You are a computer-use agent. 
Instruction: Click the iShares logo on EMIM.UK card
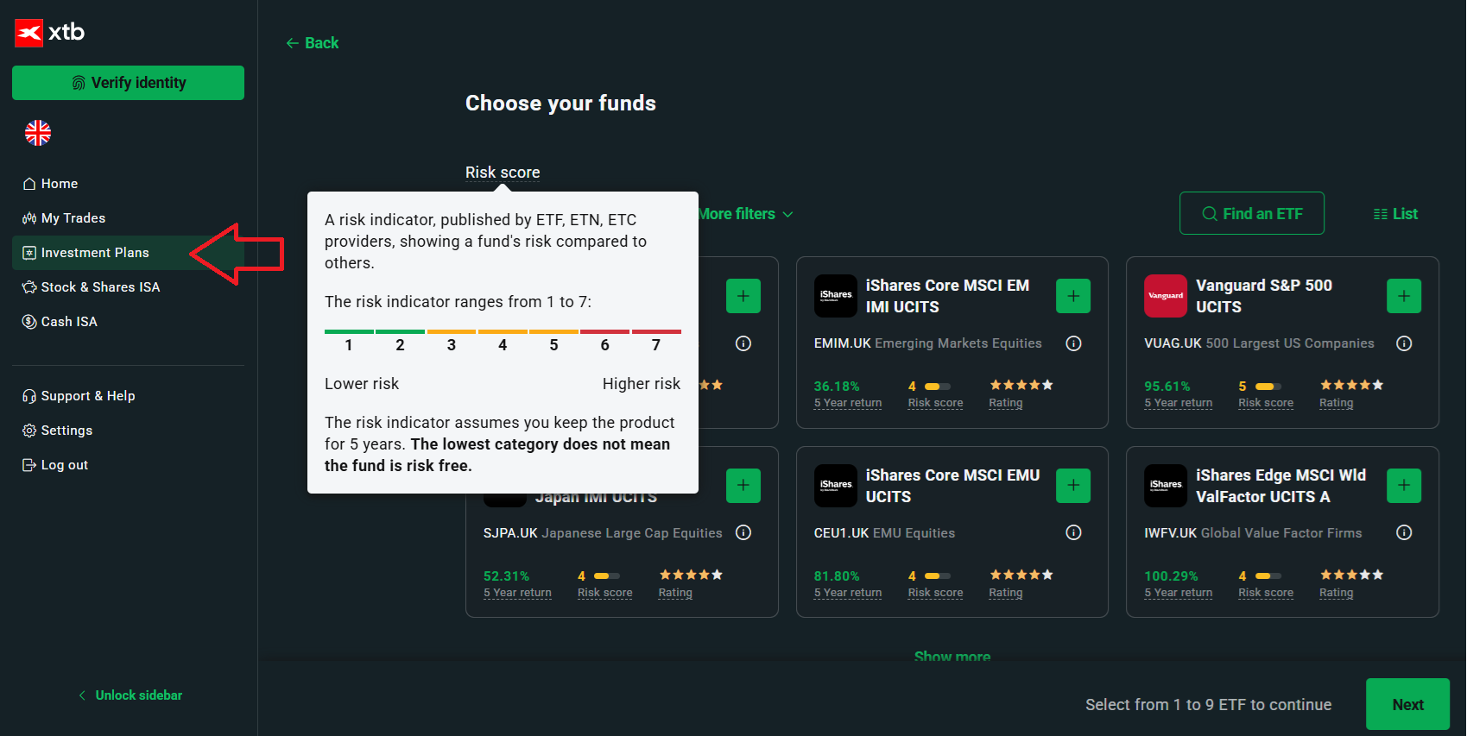tap(836, 296)
